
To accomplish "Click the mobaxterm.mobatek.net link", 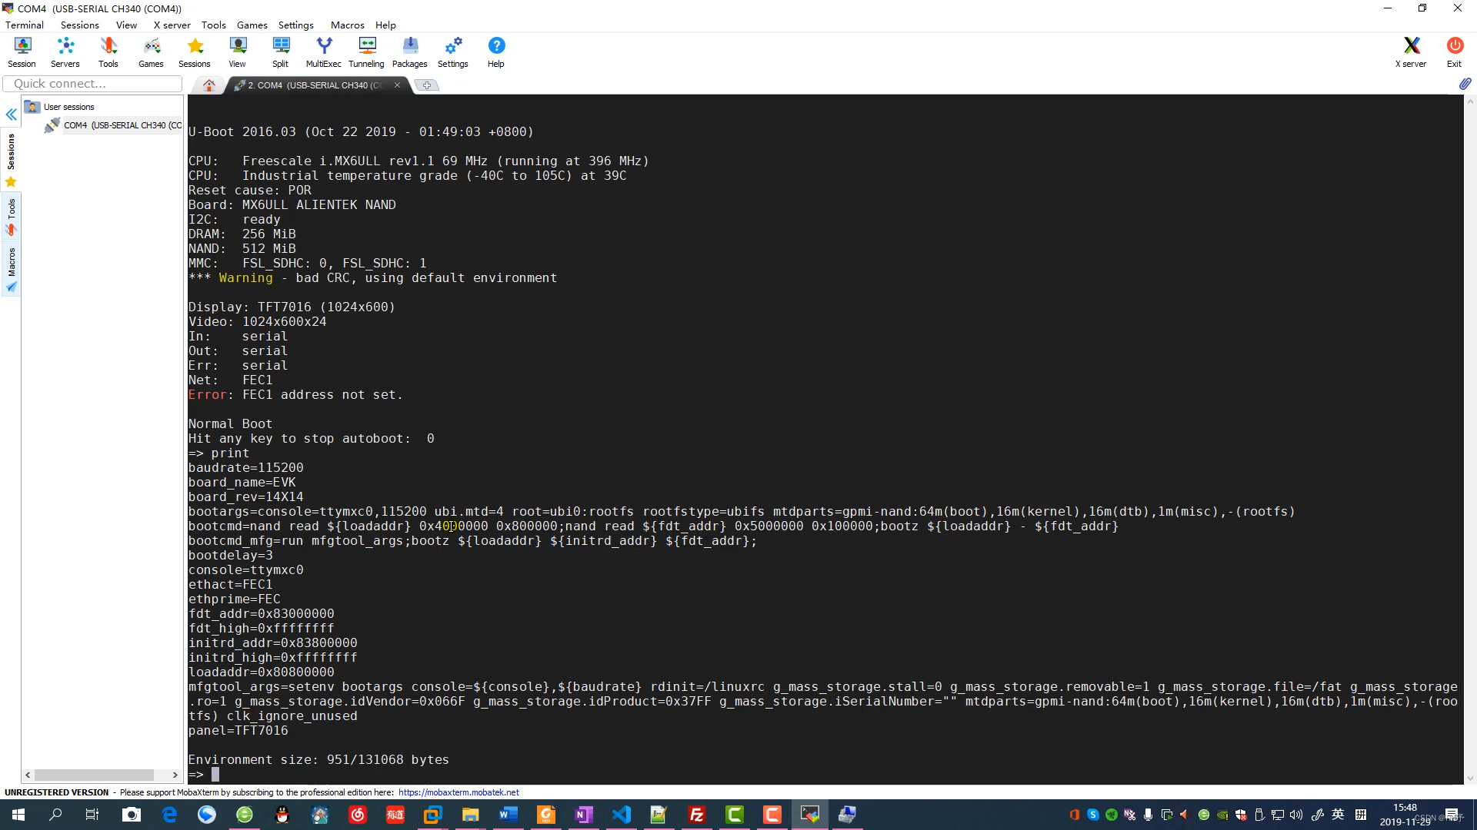I will (458, 792).
